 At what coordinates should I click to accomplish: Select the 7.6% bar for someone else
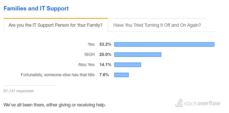pos(121,75)
